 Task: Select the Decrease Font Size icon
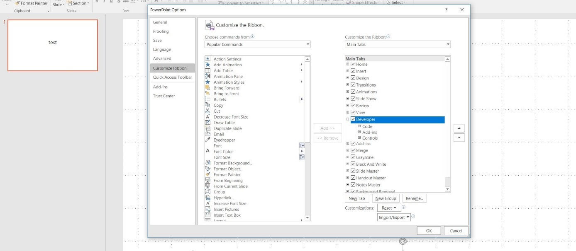pyautogui.click(x=208, y=117)
